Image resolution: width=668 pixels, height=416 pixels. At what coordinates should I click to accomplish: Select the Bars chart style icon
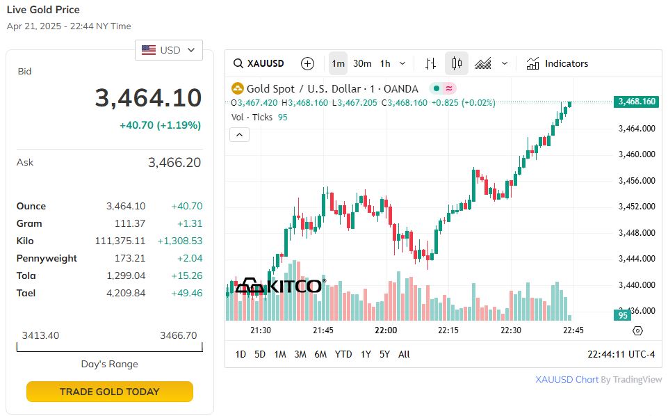pyautogui.click(x=430, y=63)
